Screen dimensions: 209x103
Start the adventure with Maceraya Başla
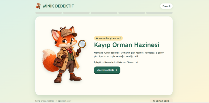click(x=107, y=70)
